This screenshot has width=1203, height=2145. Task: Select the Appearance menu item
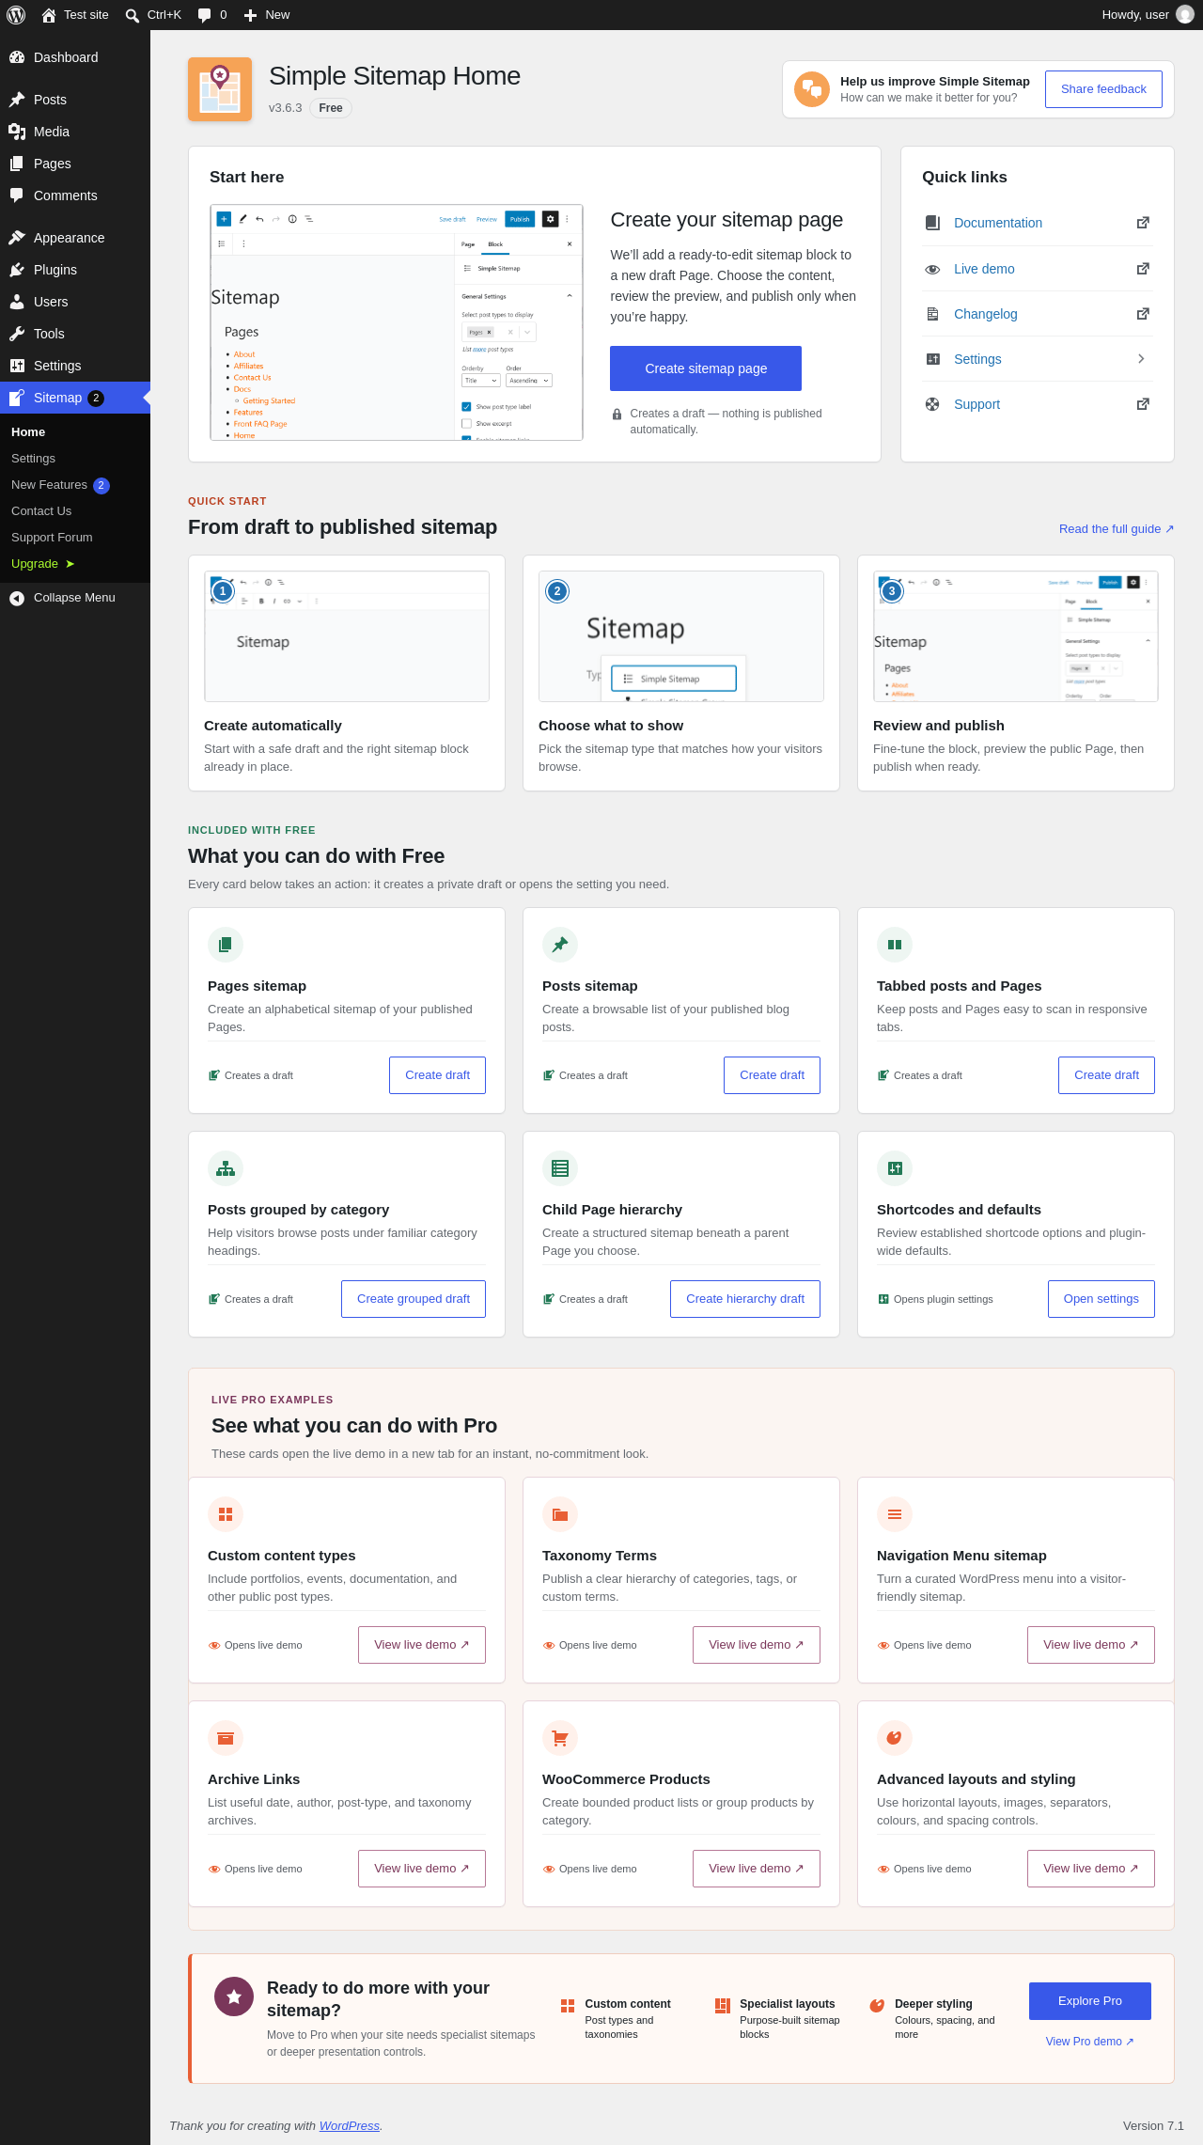point(75,238)
